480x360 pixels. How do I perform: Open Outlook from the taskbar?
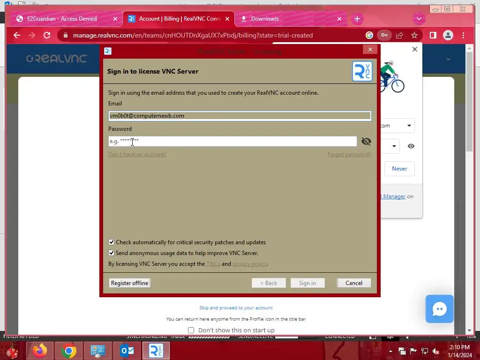coord(127,351)
